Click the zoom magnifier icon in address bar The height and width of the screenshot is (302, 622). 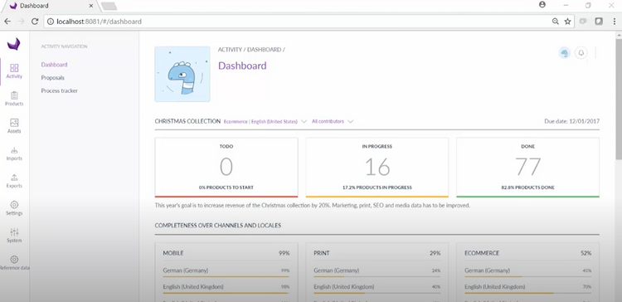556,22
